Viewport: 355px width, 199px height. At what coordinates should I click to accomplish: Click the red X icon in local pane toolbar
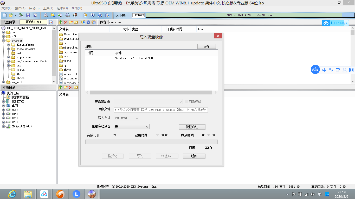click(70, 87)
